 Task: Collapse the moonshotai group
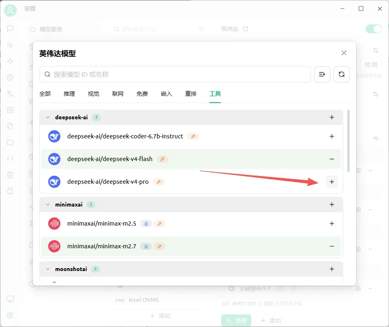(48, 269)
